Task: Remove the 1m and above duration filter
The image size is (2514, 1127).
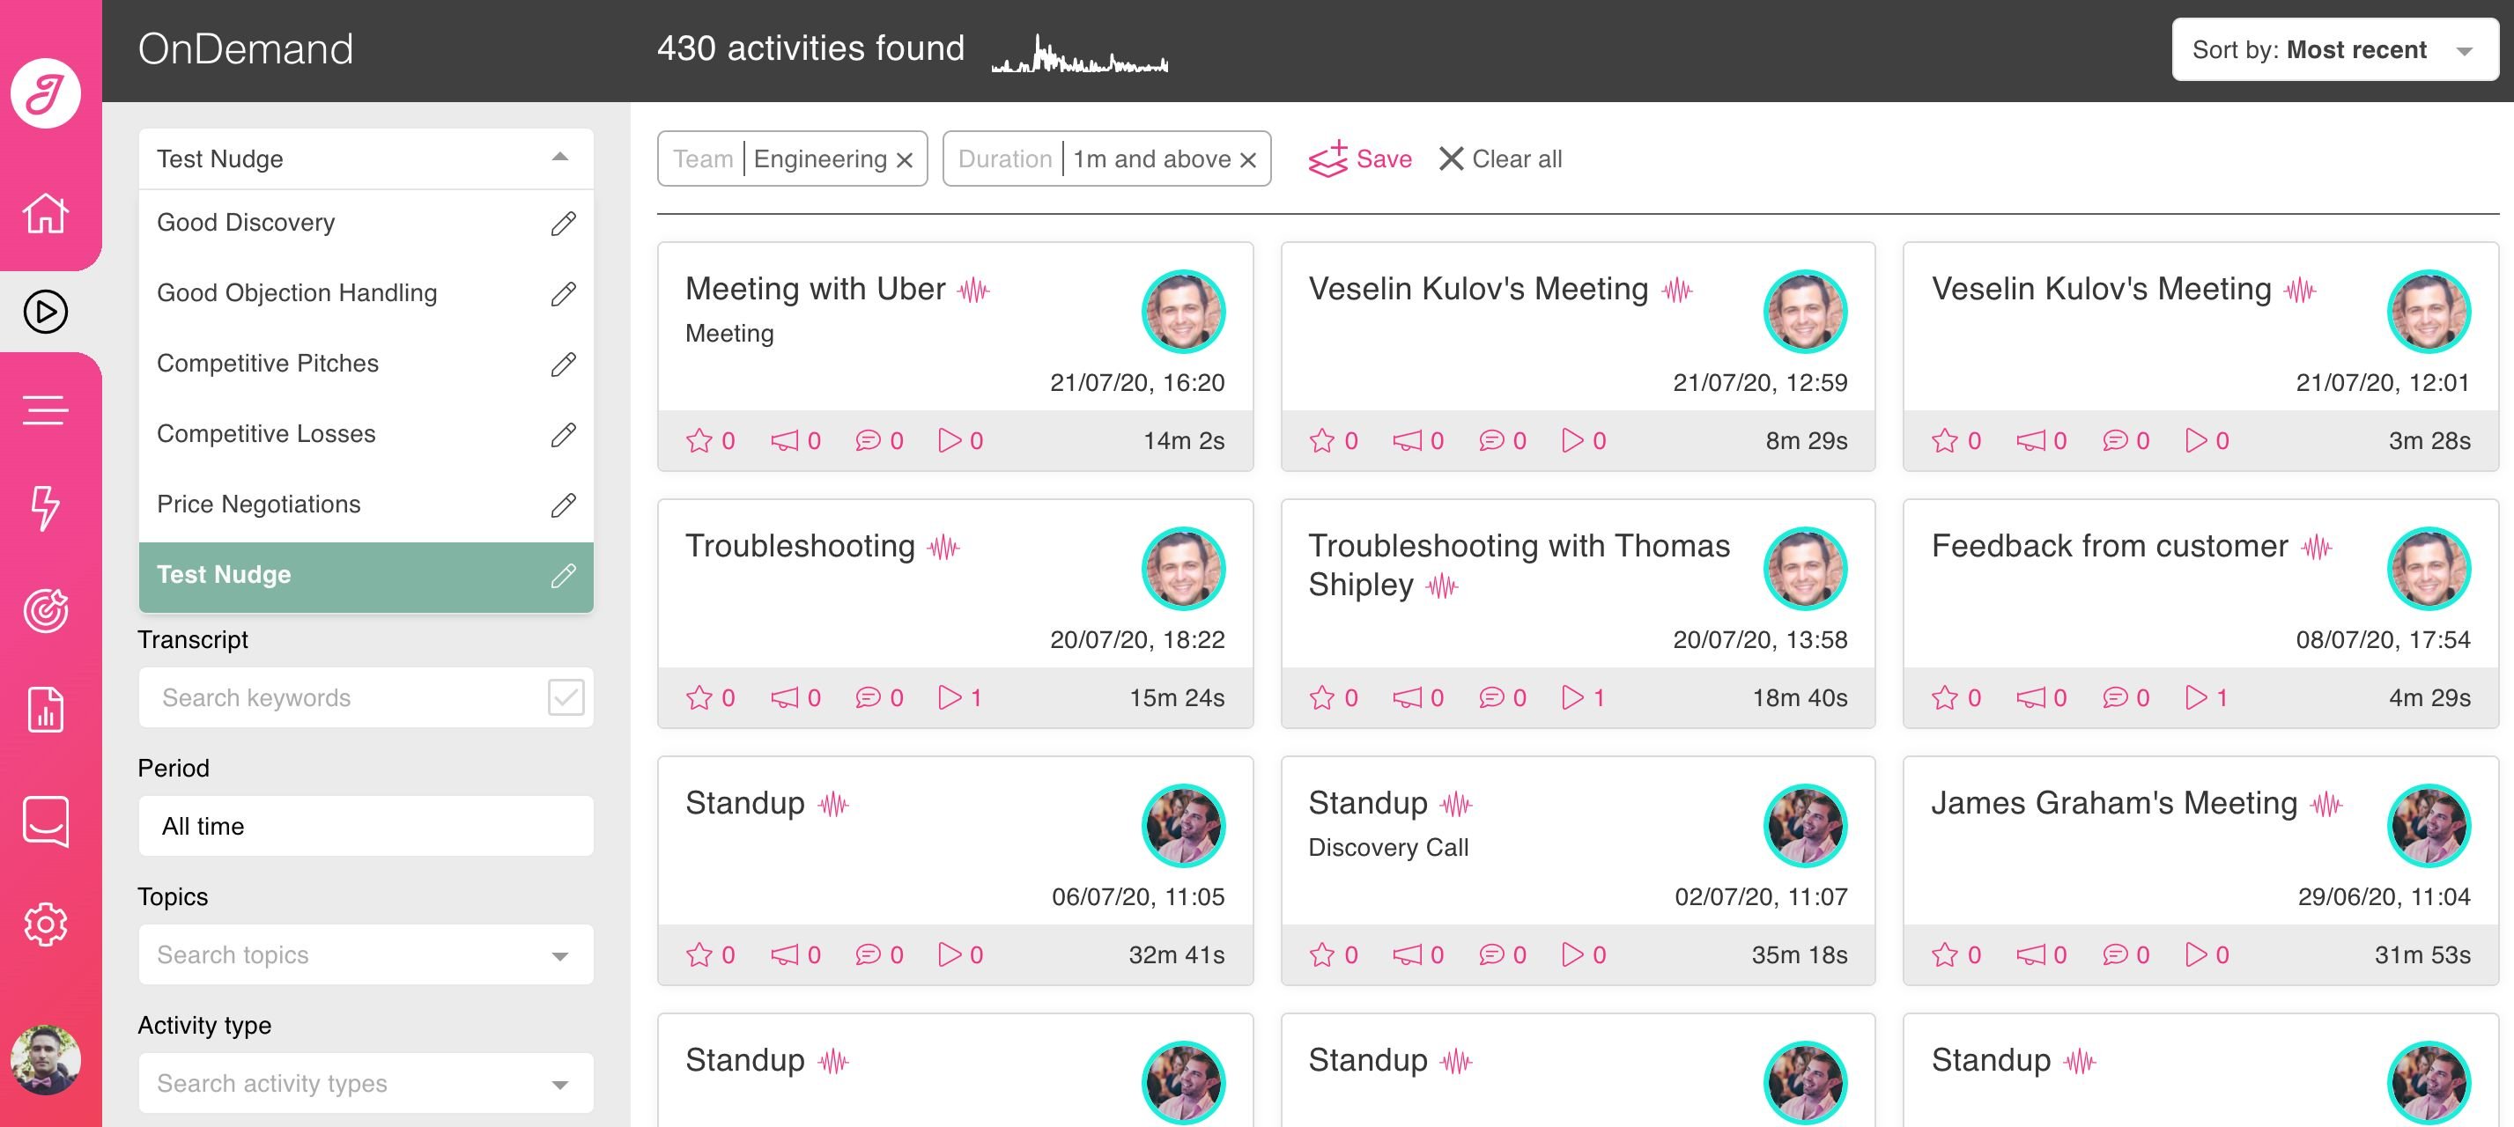Action: pyautogui.click(x=1247, y=160)
